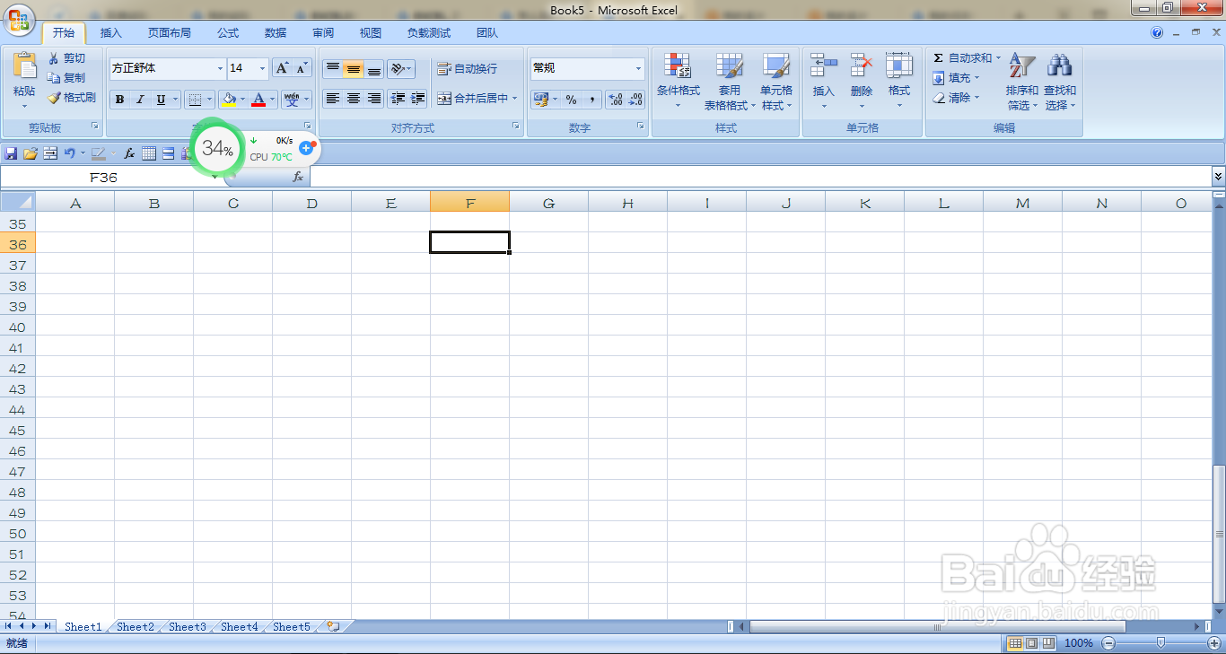The width and height of the screenshot is (1226, 654).
Task: Toggle top vertical alignment
Action: 333,69
